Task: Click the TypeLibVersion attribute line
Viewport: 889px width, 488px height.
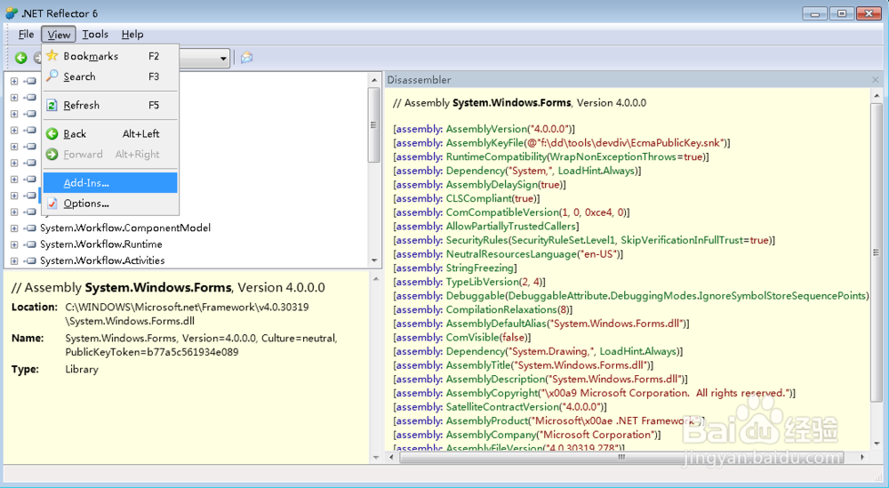Action: (469, 283)
